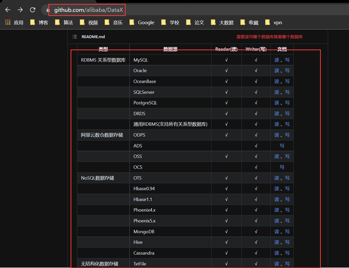Open the MySQL 读 reader doc link

(277, 60)
